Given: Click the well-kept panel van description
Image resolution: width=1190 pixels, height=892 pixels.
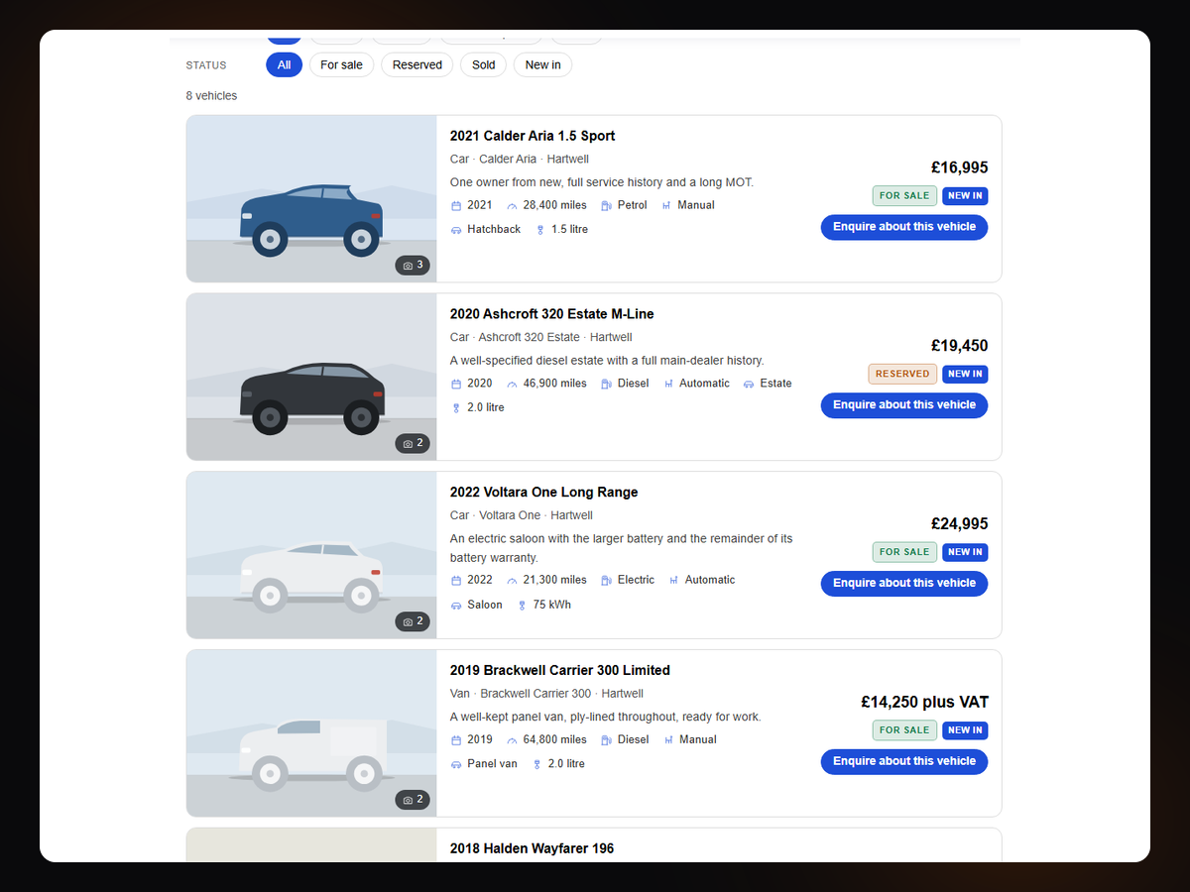Looking at the screenshot, I should pos(606,717).
